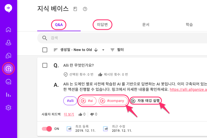Open 생성일 - New to Old sort menu
This screenshot has height=138, width=207.
[76, 50]
